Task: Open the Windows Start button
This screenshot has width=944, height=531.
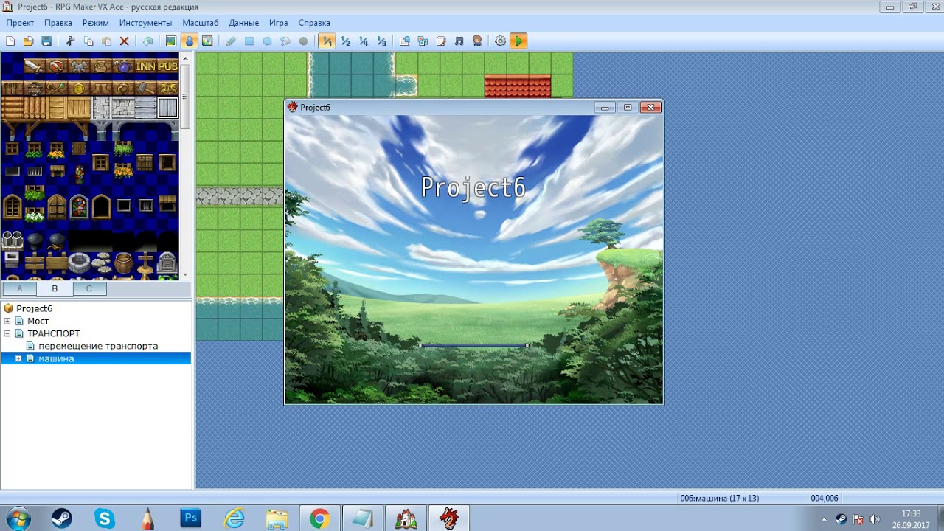Action: click(x=17, y=518)
